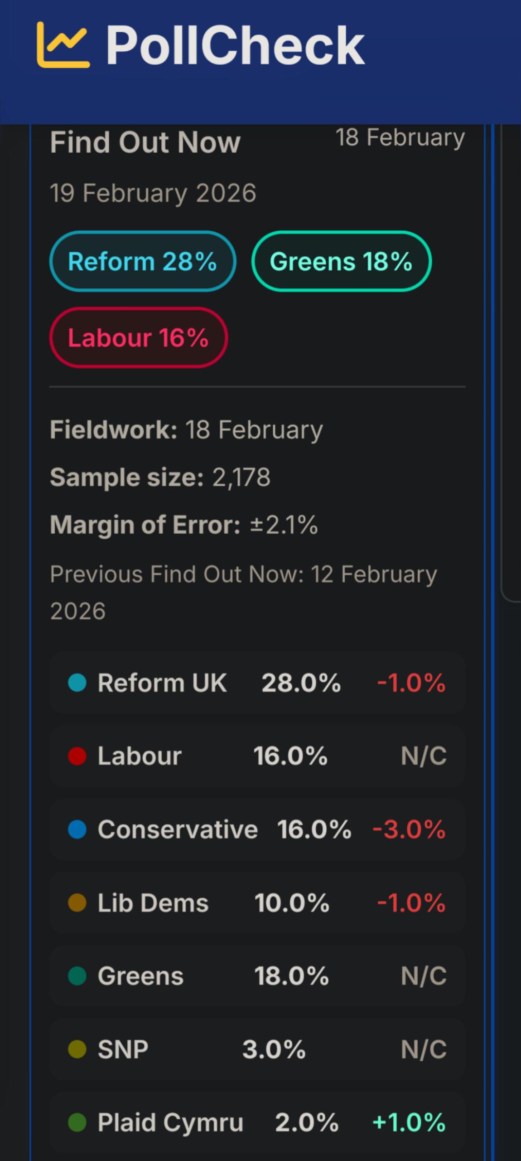Screen dimensions: 521x1161
Task: Click the Lib Dems orange color dot
Action: [x=77, y=902]
